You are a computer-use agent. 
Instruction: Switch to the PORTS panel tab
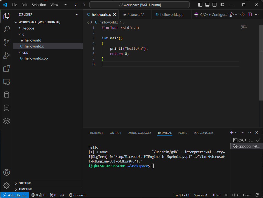tap(183, 133)
